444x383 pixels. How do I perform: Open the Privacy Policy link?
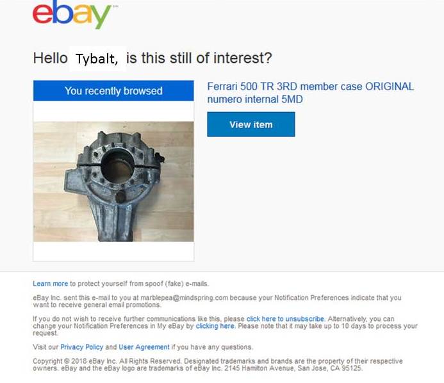point(82,347)
